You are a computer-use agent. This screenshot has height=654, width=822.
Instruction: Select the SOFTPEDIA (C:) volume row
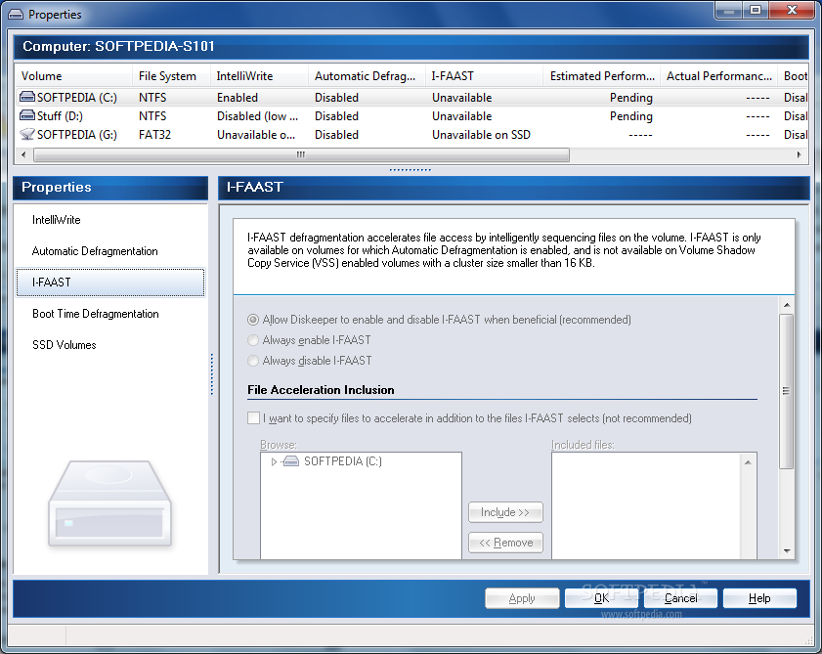point(411,97)
